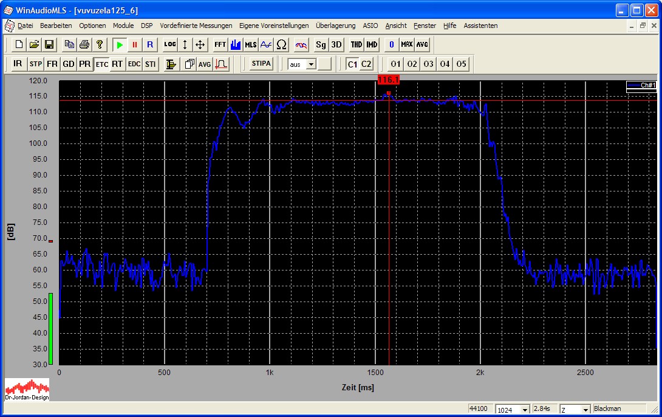
Task: Start measurement with the green play button
Action: tap(120, 44)
